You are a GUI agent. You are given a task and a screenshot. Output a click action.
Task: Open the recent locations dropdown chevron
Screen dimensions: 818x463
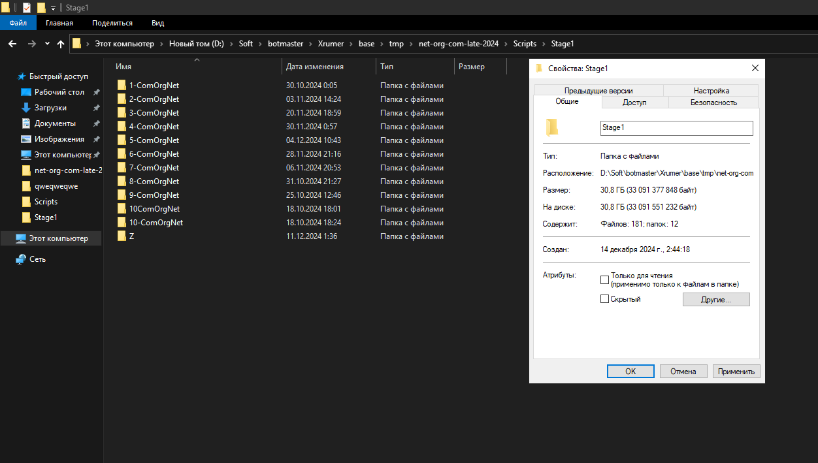[x=47, y=44]
